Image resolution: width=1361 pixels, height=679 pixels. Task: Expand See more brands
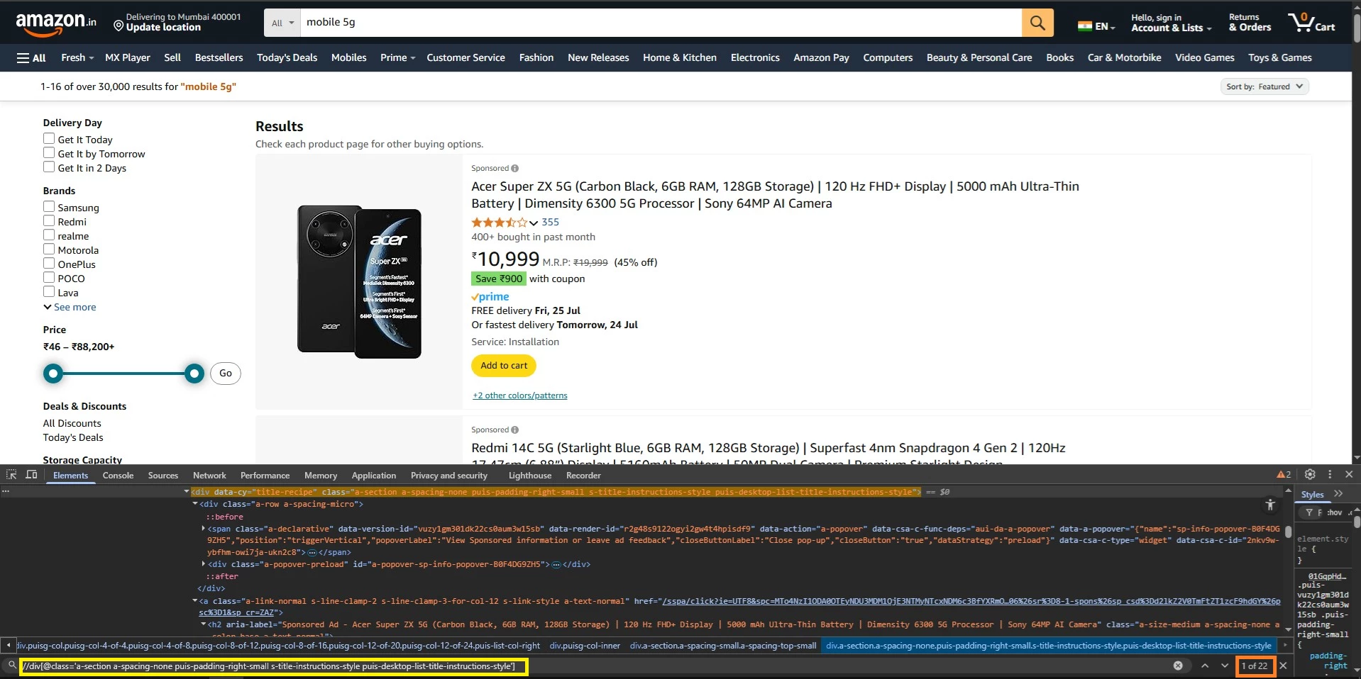click(x=70, y=307)
